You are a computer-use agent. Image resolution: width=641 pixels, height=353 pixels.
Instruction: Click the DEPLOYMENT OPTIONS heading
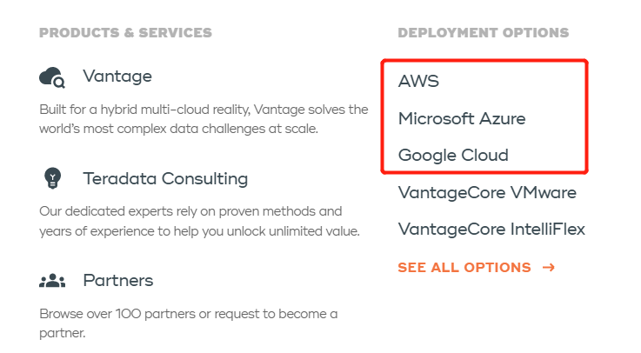(483, 33)
